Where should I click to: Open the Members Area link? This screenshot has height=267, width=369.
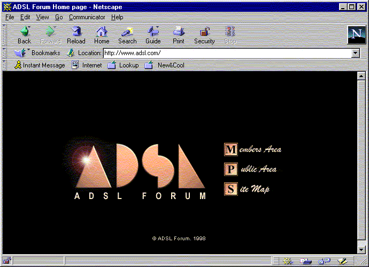[x=253, y=149]
